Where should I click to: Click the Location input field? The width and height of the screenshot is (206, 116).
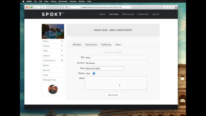click(116, 63)
